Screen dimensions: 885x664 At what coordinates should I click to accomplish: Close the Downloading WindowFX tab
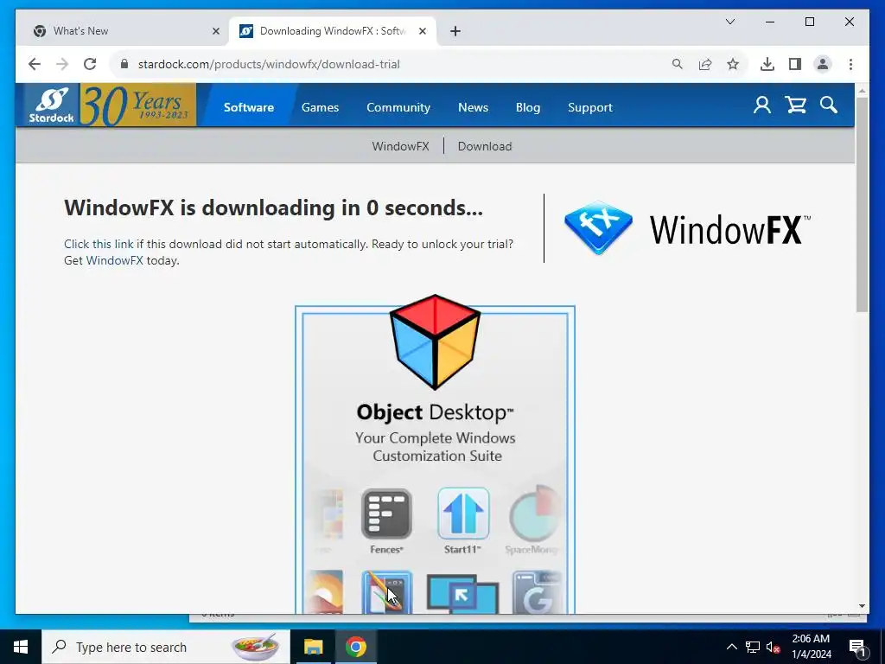[422, 31]
